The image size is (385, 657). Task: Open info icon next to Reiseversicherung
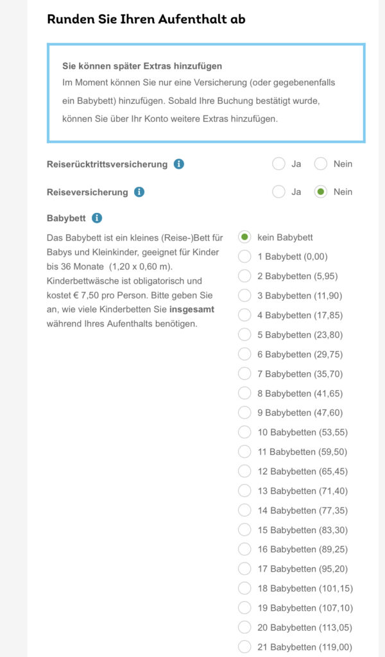139,192
